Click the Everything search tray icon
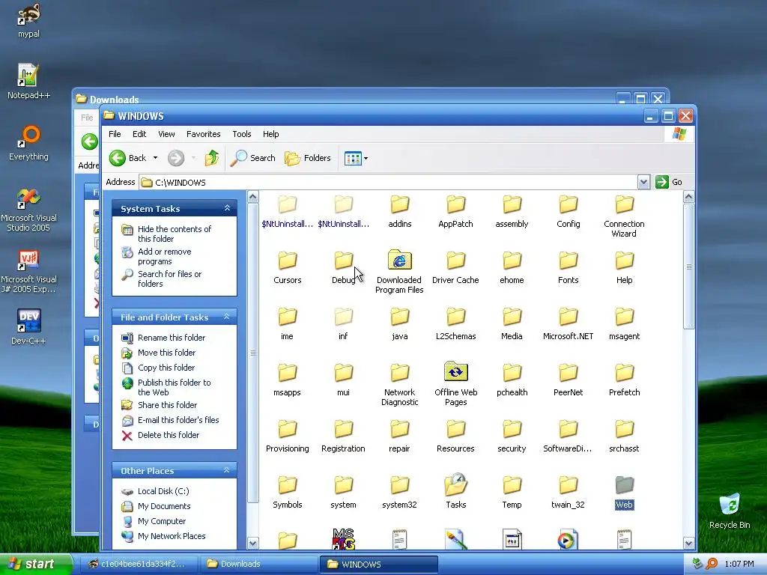Viewport: 767px width, 575px height. (x=712, y=564)
